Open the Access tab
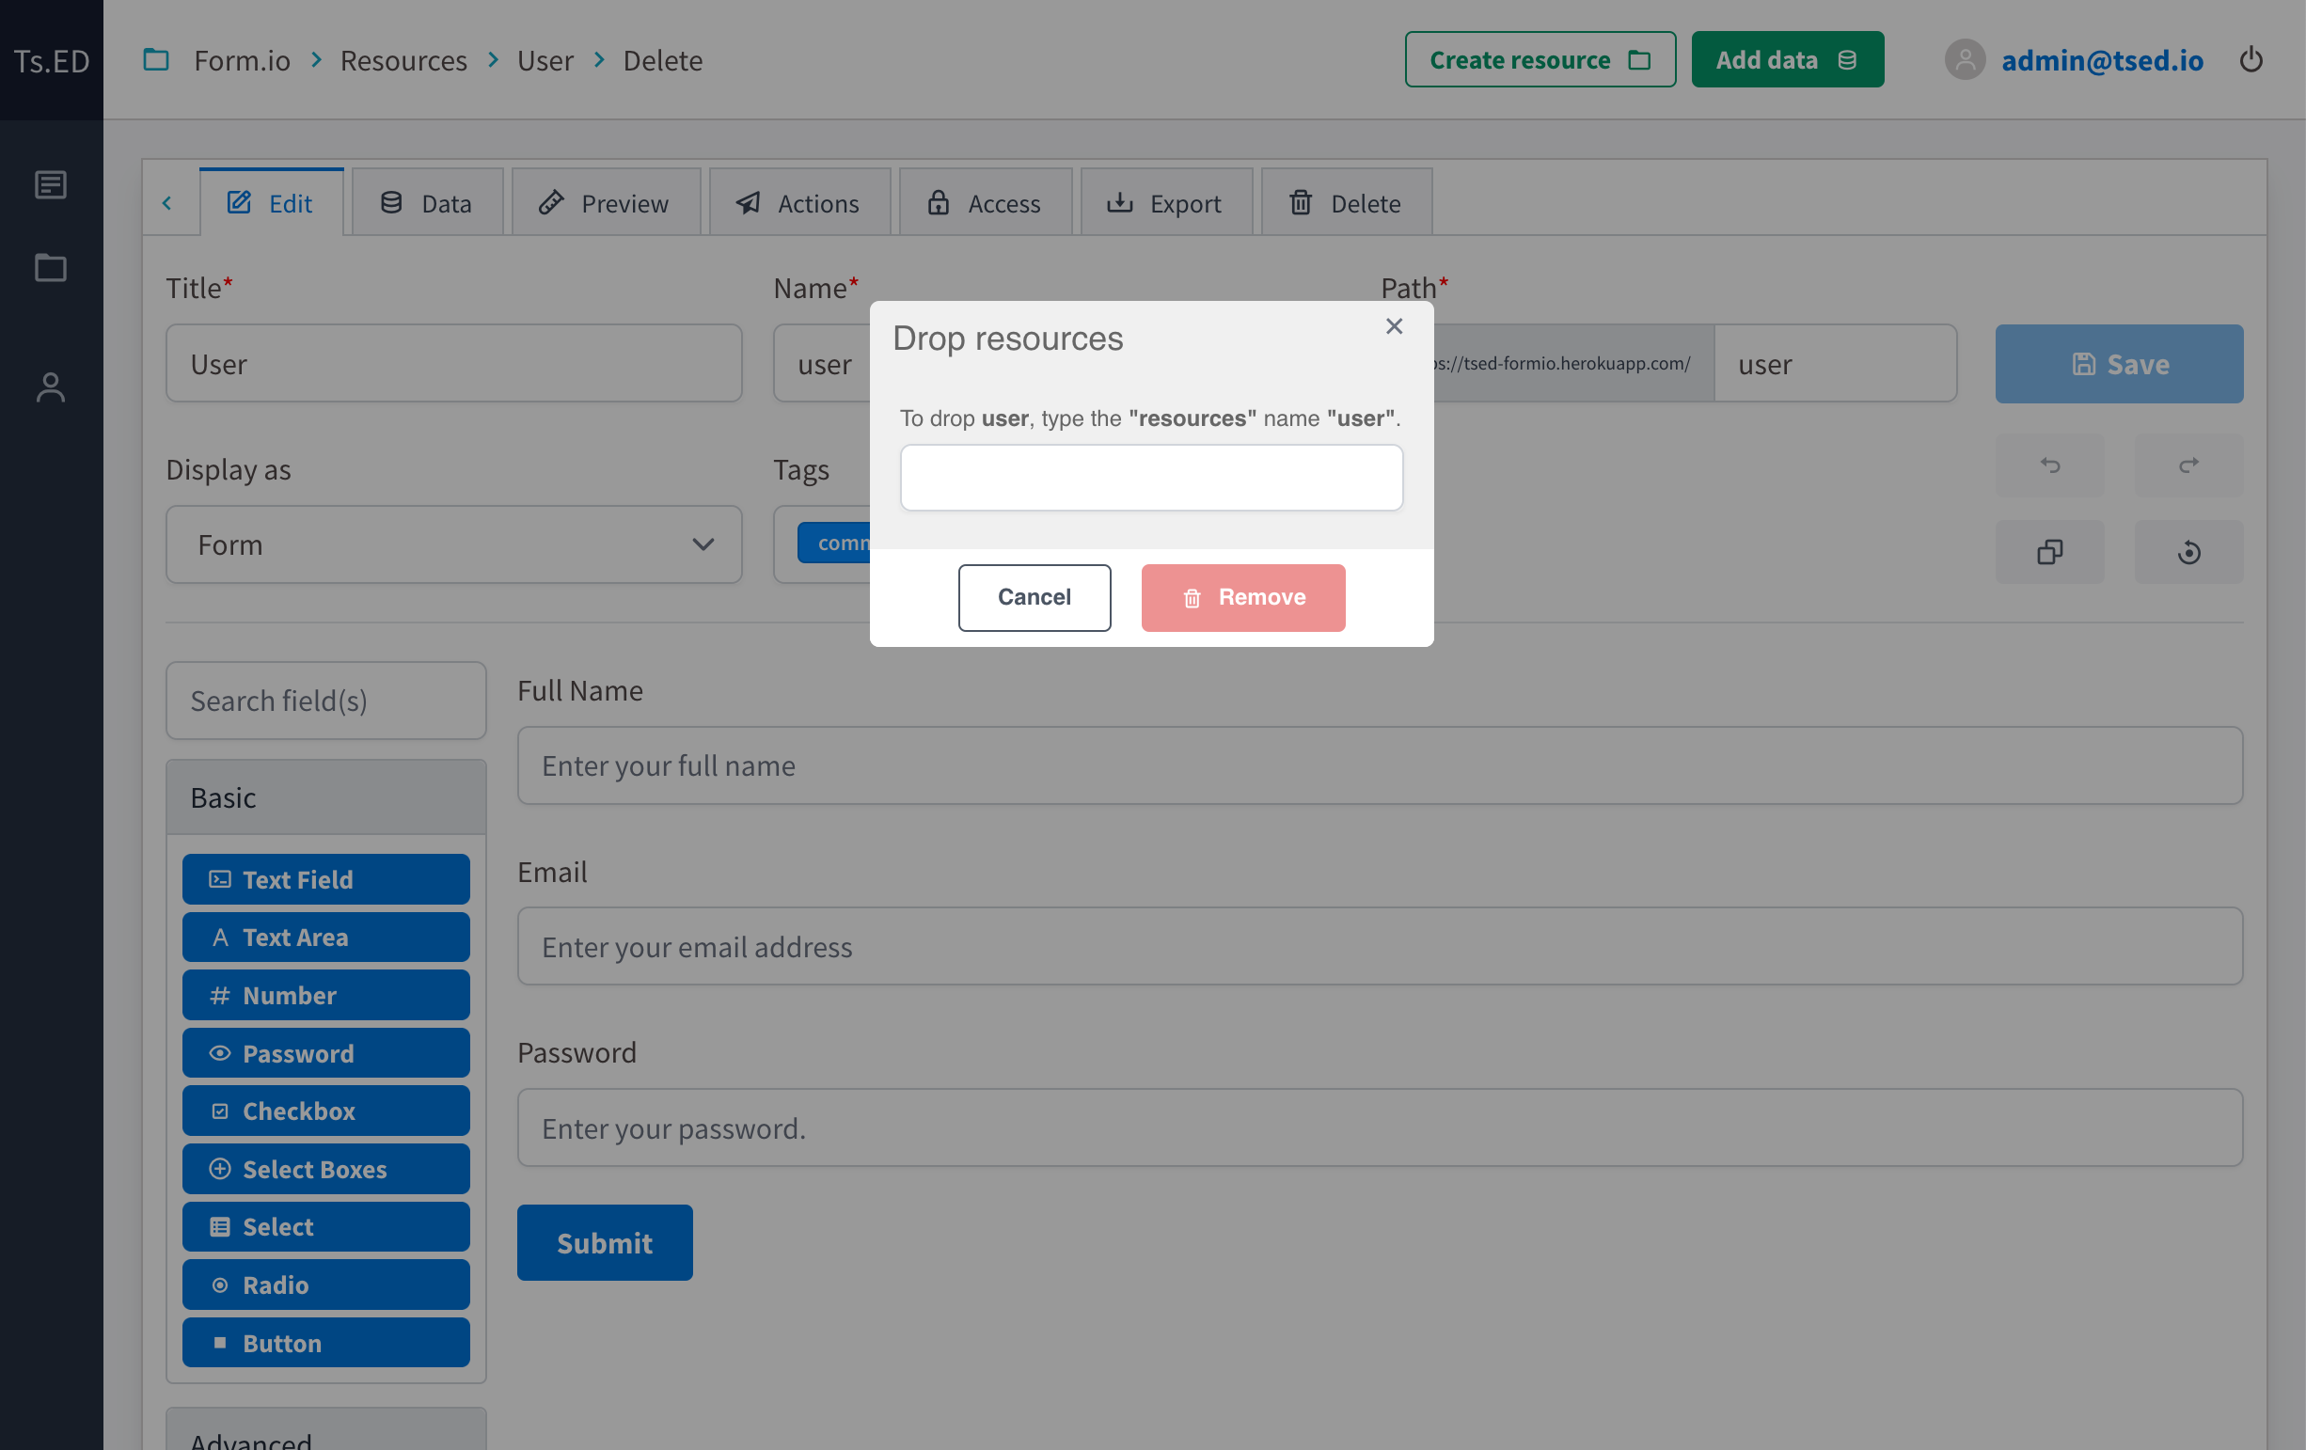Image resolution: width=2306 pixels, height=1450 pixels. point(986,202)
